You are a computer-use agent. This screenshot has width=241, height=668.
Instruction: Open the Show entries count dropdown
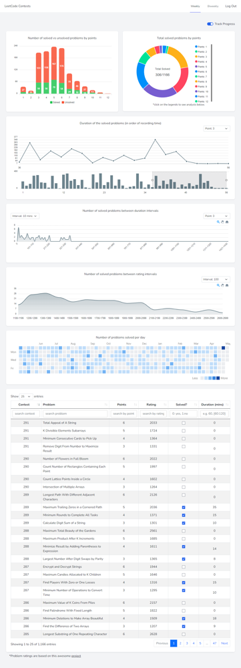click(x=25, y=395)
